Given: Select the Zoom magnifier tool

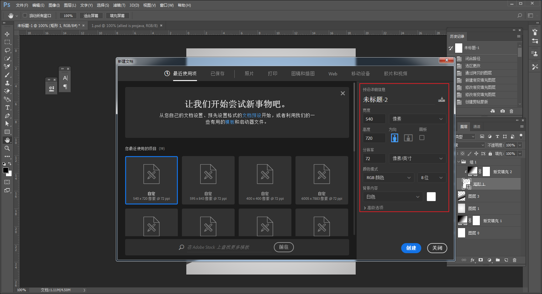Looking at the screenshot, I should tap(7, 148).
